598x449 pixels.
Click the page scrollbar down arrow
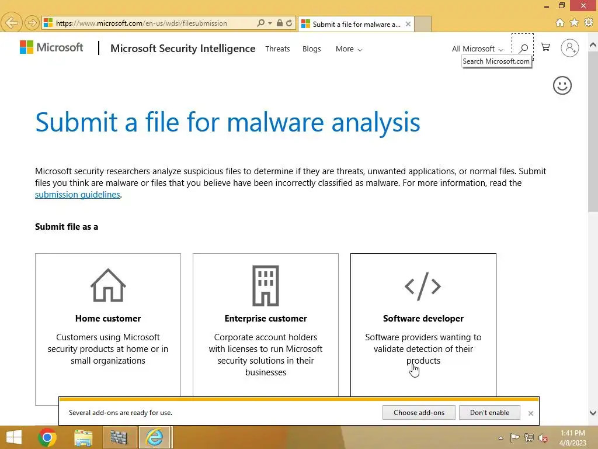(x=593, y=413)
